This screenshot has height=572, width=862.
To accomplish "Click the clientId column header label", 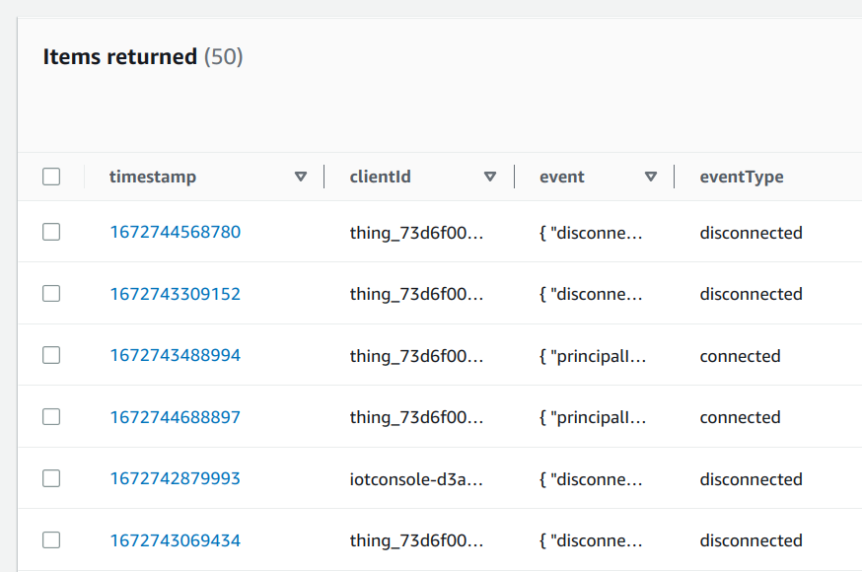I will (380, 177).
